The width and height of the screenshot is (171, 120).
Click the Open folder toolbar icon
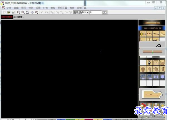point(9,12)
